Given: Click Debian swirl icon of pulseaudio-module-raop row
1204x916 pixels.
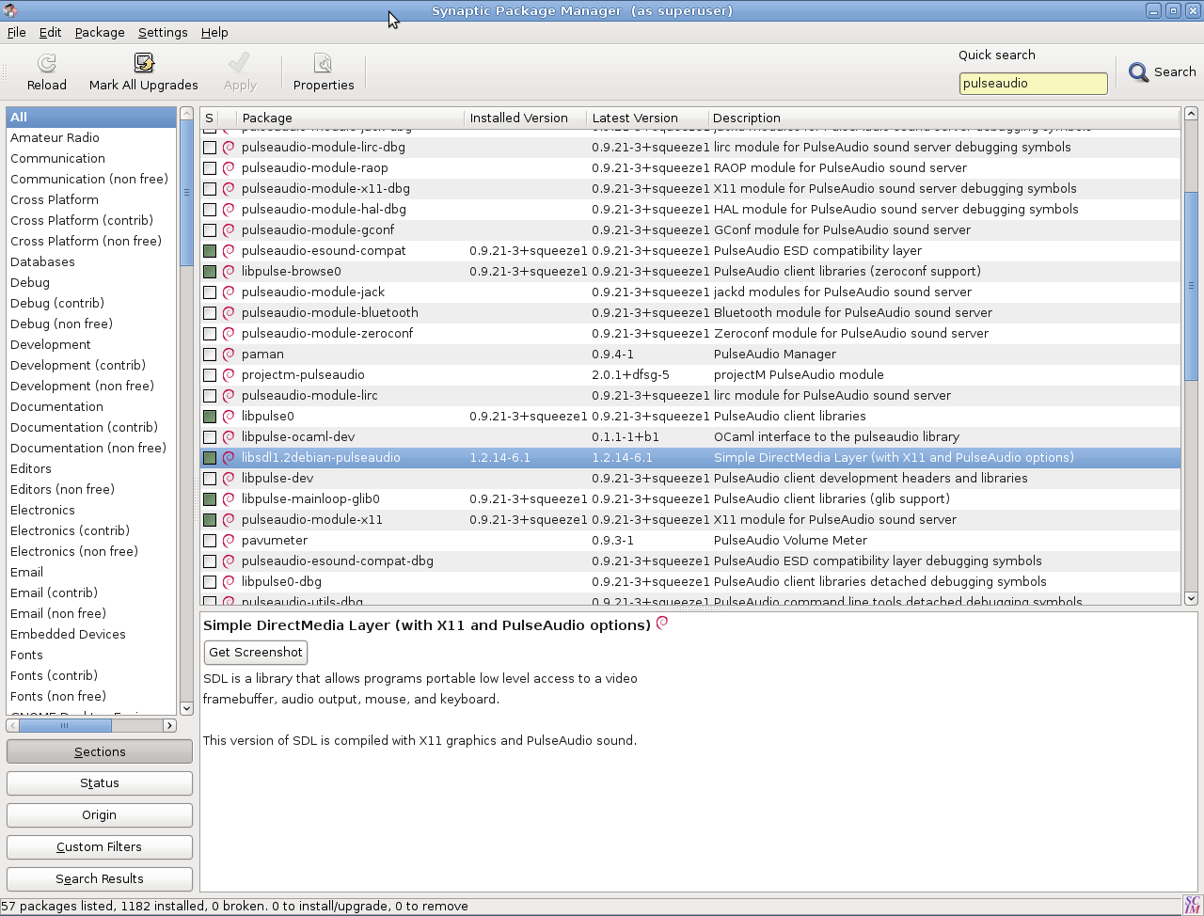Looking at the screenshot, I should (229, 168).
